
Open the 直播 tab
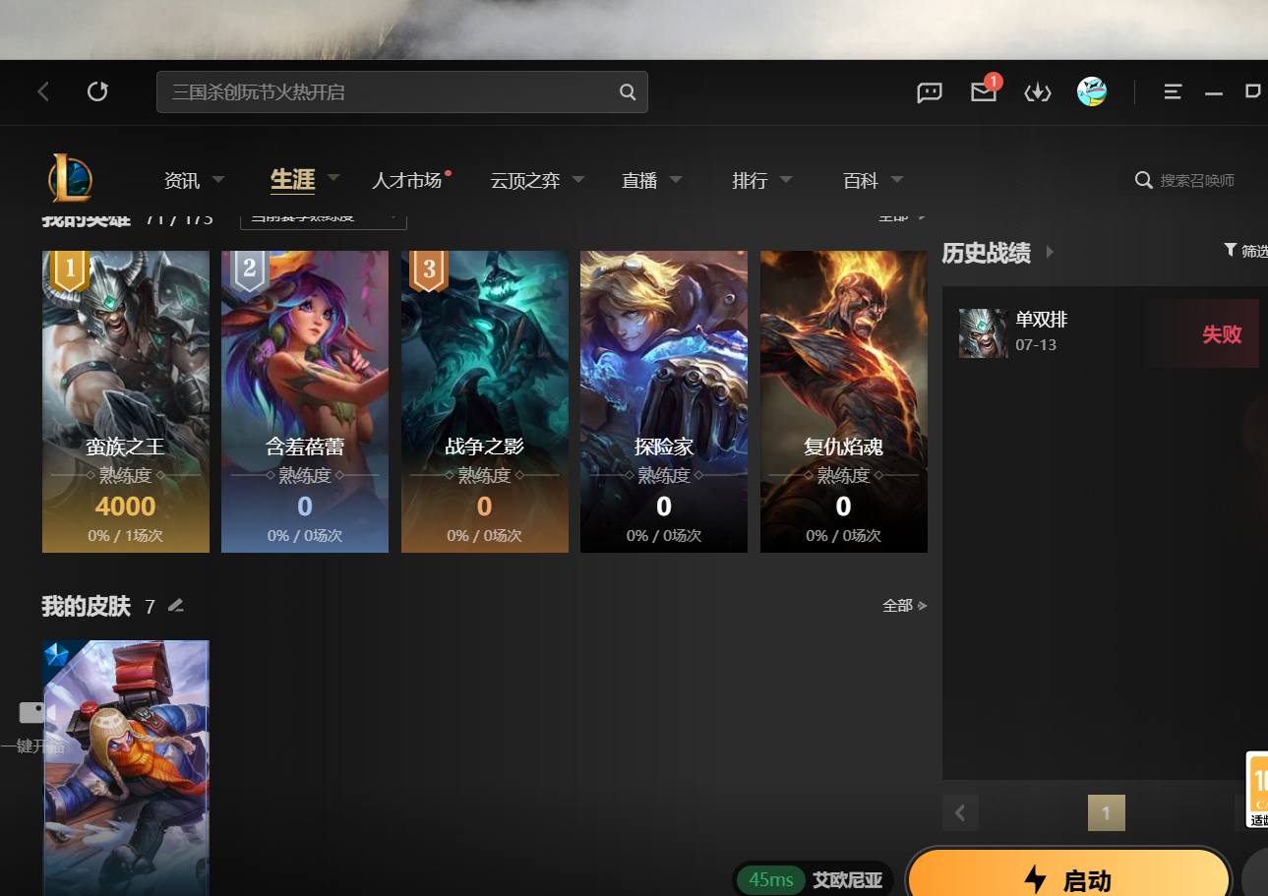click(639, 181)
